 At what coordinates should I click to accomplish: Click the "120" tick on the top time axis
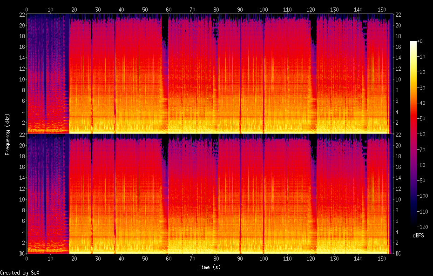(x=311, y=9)
